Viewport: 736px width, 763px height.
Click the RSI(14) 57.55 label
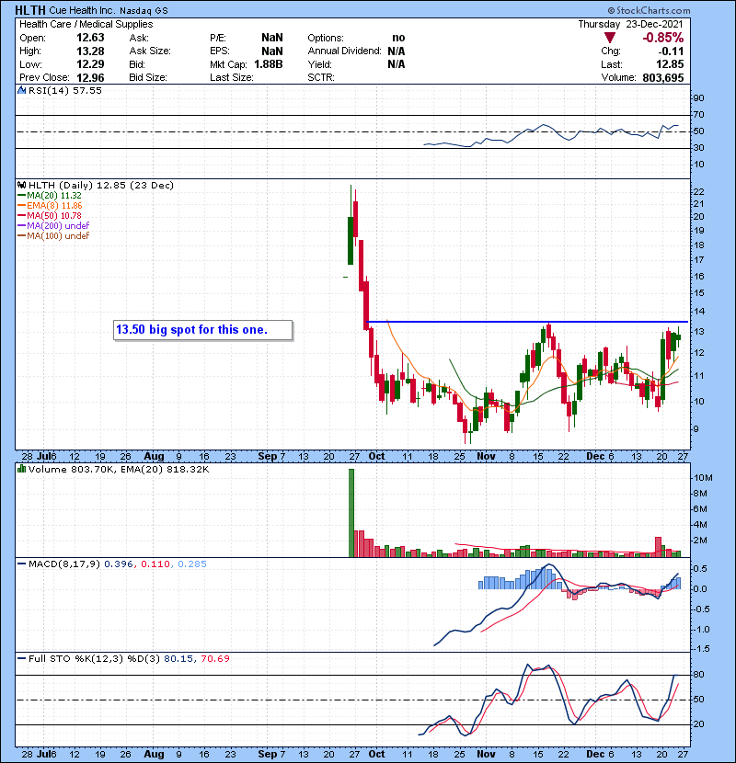tap(64, 90)
